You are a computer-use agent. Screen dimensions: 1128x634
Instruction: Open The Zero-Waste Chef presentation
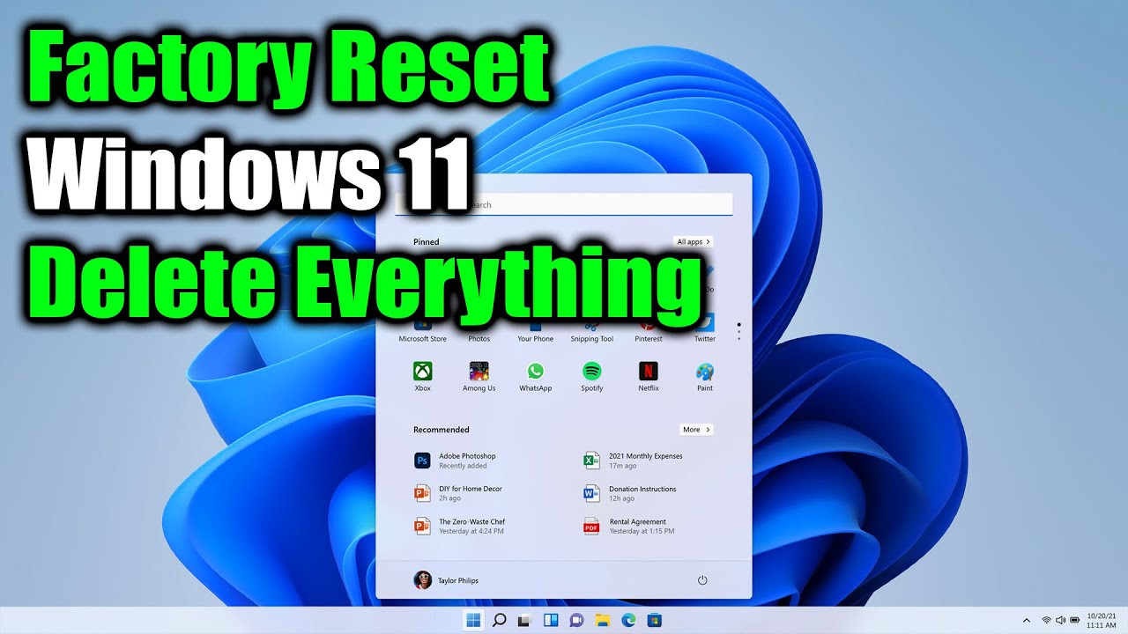[x=460, y=527]
